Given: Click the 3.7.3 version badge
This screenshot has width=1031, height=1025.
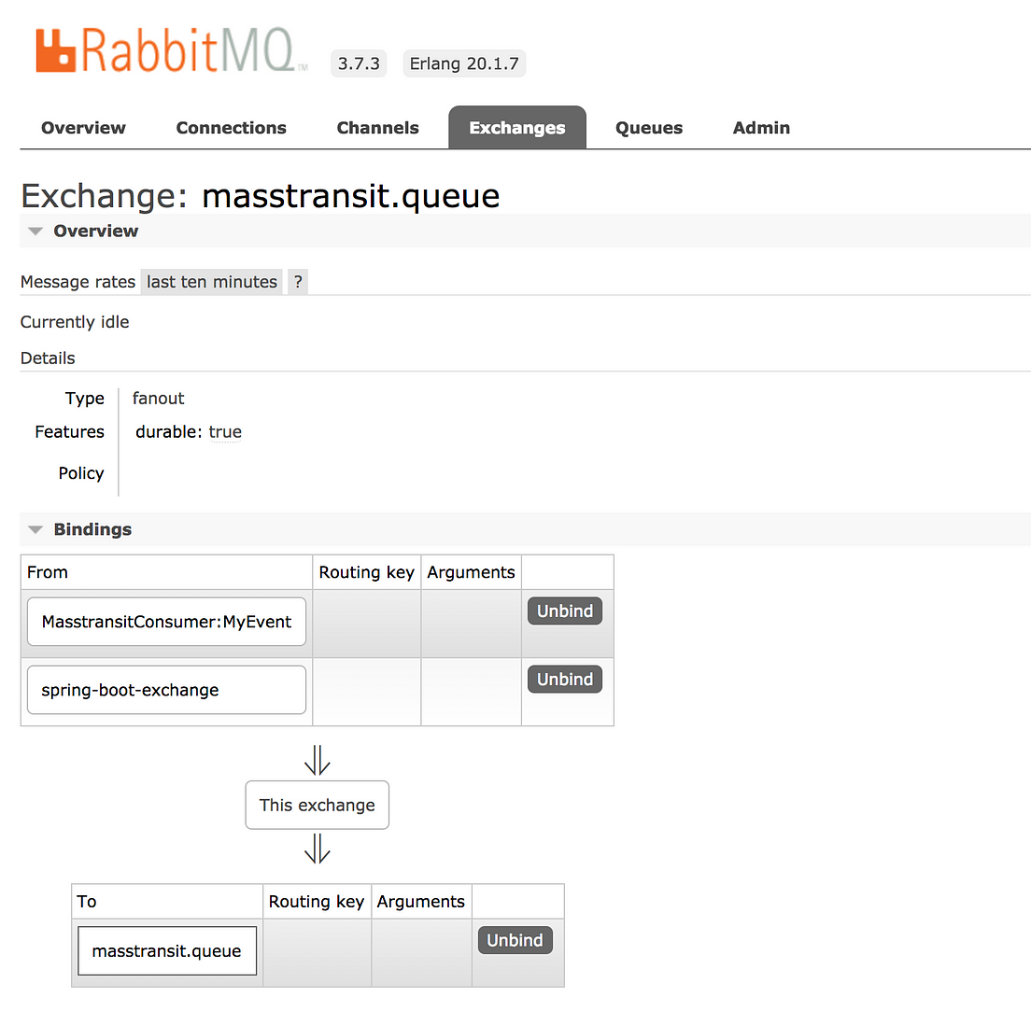Looking at the screenshot, I should [x=359, y=63].
